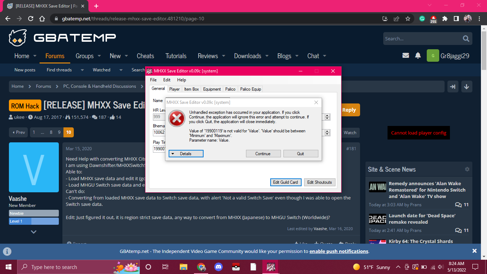Viewport: 487px width, 274px height.
Task: Click the Edit Guild Card button
Action: (286, 182)
